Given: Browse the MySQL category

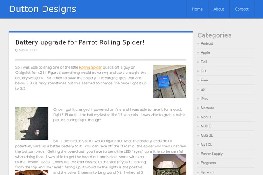Looking at the screenshot, I should (x=206, y=144).
